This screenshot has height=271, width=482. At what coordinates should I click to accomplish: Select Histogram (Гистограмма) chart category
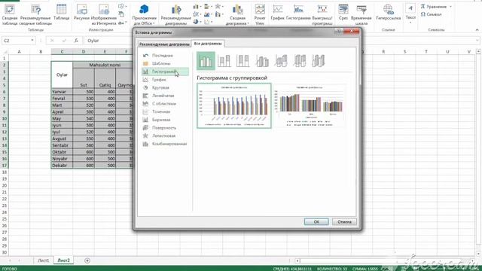tap(165, 72)
